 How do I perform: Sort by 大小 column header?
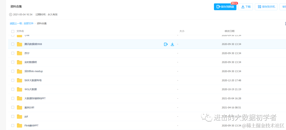pos(182,31)
